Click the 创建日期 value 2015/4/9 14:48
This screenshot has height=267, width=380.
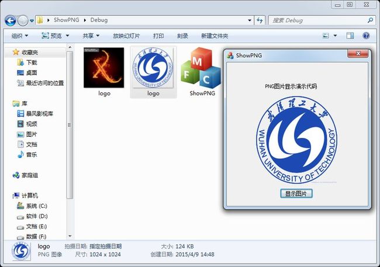[195, 254]
